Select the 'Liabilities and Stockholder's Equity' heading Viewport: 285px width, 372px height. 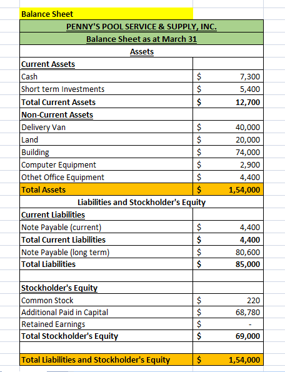(x=141, y=202)
